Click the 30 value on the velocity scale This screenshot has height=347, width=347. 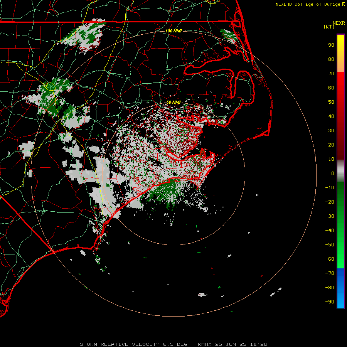(x=331, y=131)
